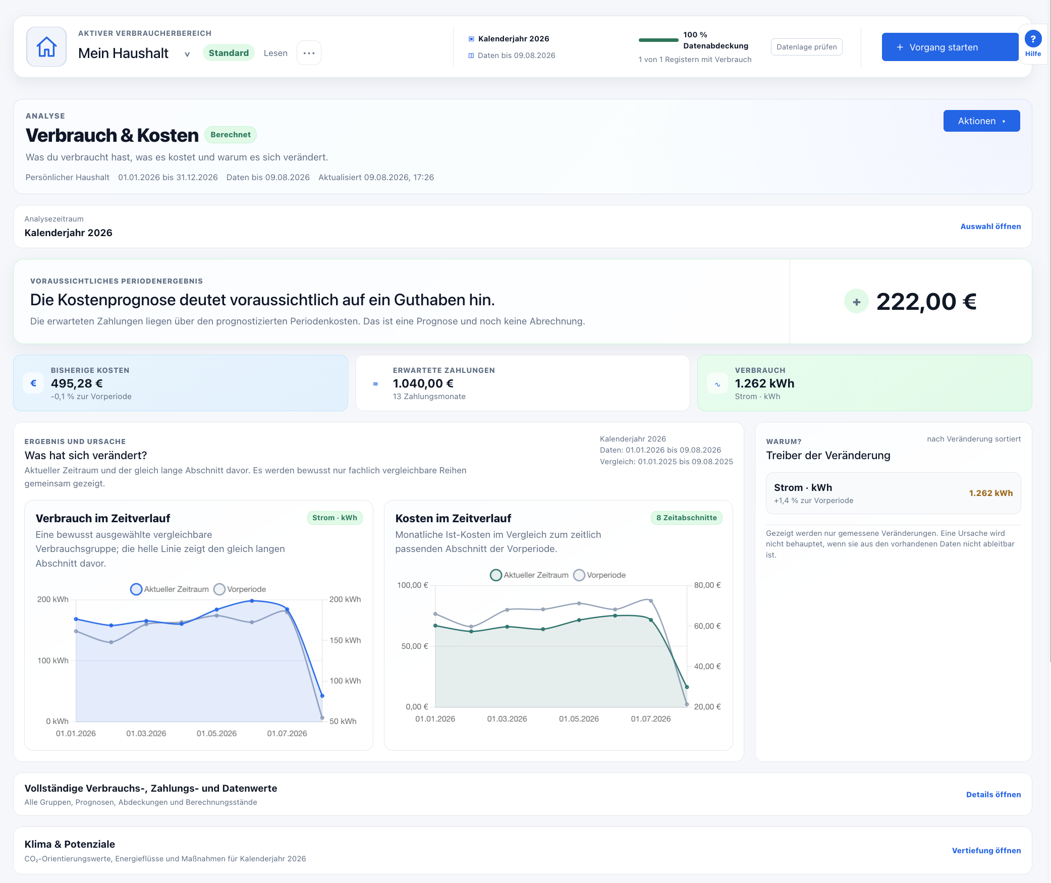Viewport: 1051px width, 883px height.
Task: Click the green plus icon beside 222,00 €
Action: [856, 302]
